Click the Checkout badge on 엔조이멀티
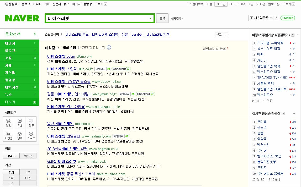 pyautogui.click(x=145, y=94)
